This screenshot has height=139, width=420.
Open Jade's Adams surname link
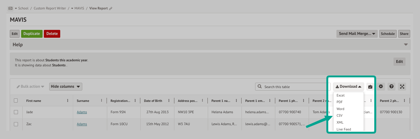82,112
